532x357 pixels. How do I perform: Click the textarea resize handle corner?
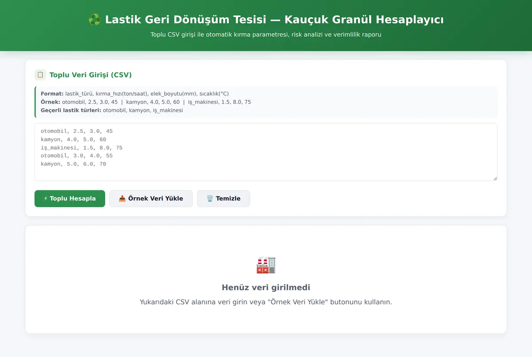494,178
